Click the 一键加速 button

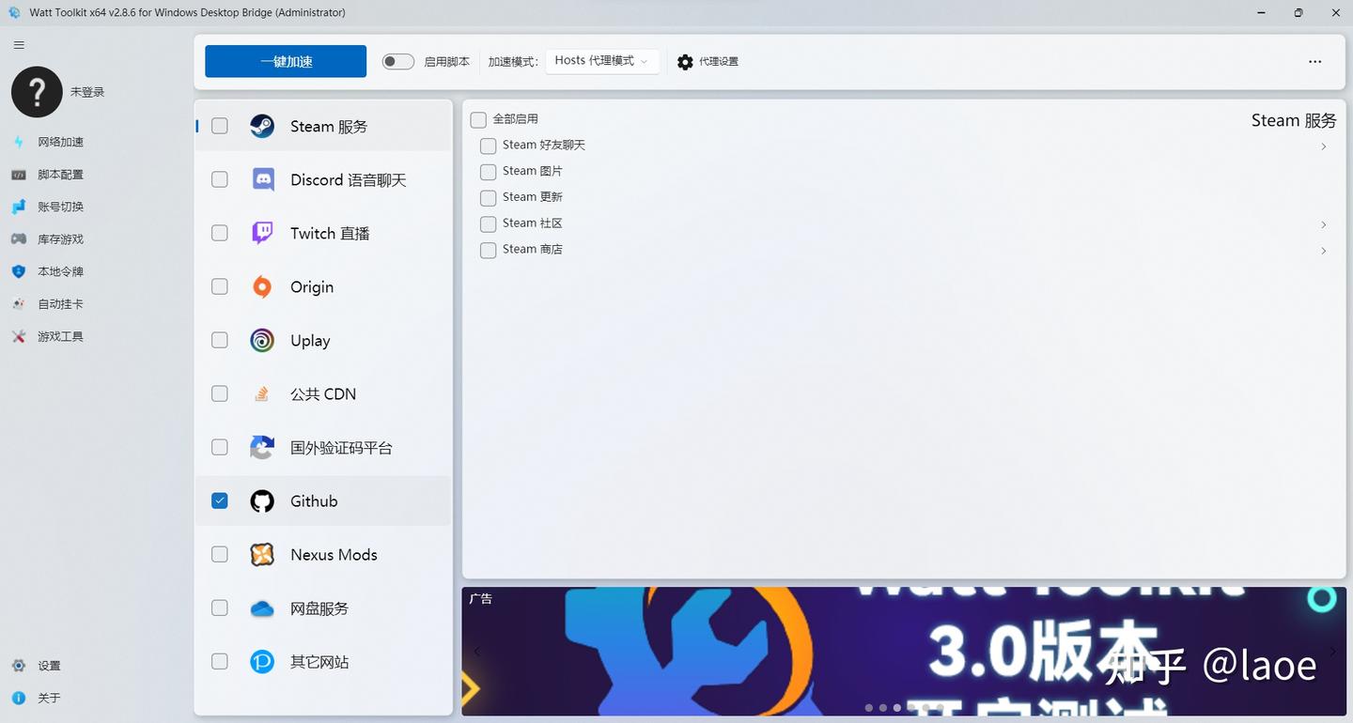click(x=285, y=60)
